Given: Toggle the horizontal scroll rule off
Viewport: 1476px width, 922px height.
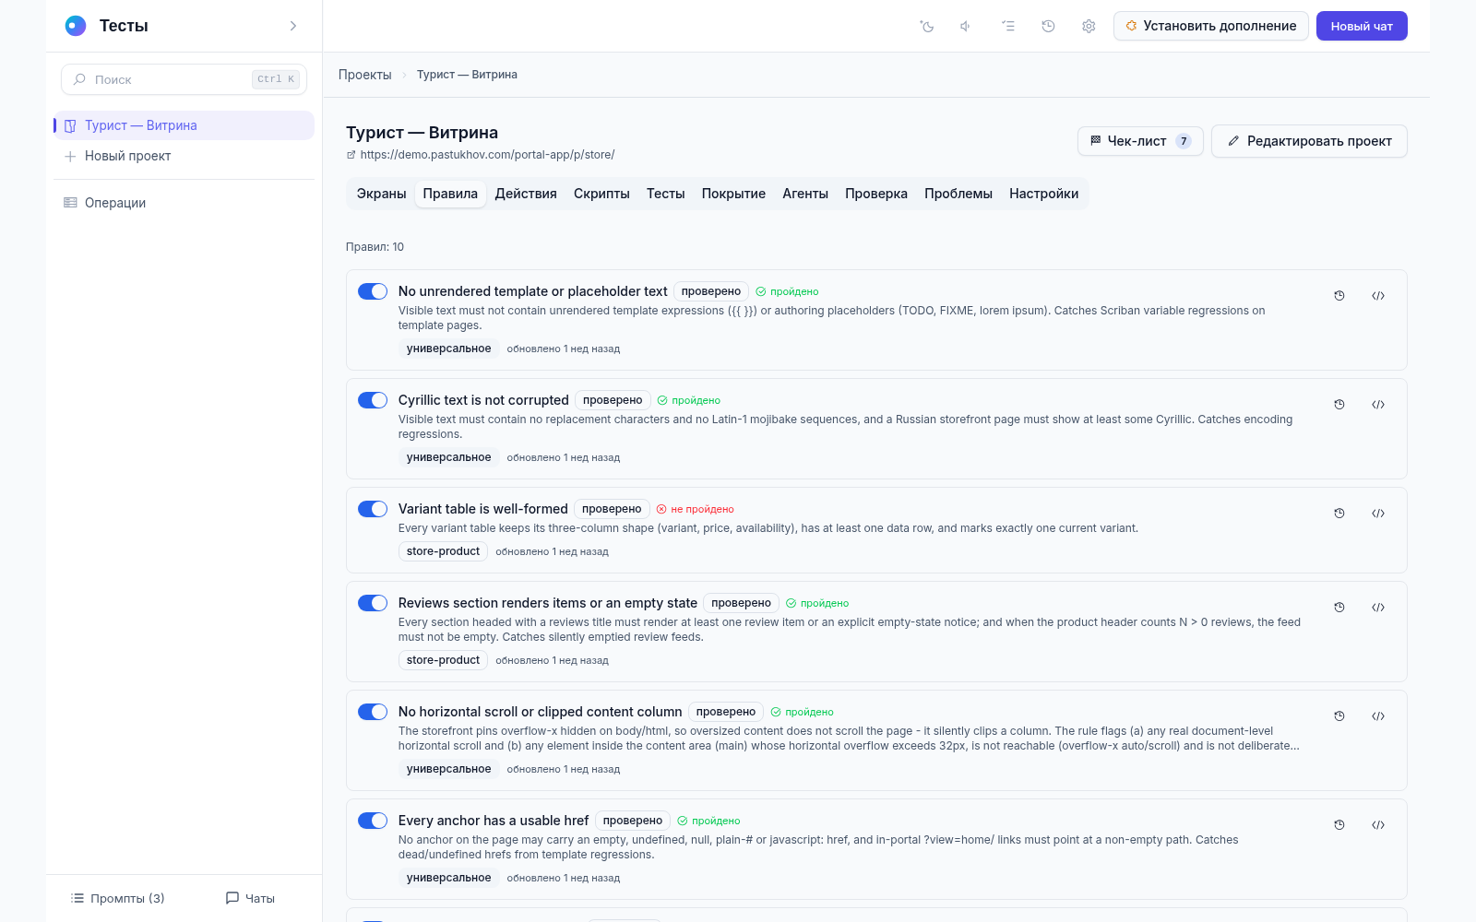Looking at the screenshot, I should (x=373, y=712).
